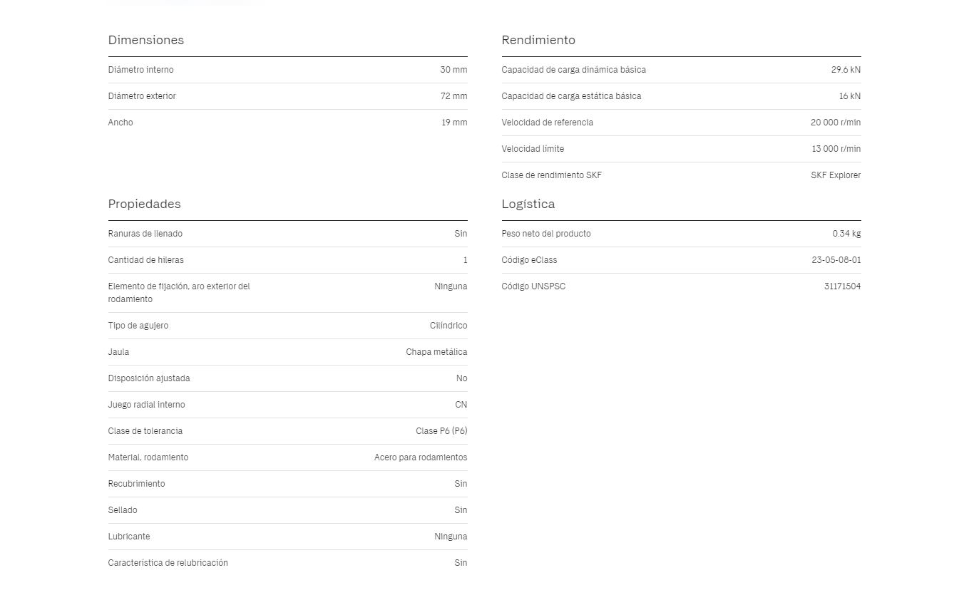Click the Clase P6 (P6) tolerance value
This screenshot has width=964, height=590.
pos(441,431)
